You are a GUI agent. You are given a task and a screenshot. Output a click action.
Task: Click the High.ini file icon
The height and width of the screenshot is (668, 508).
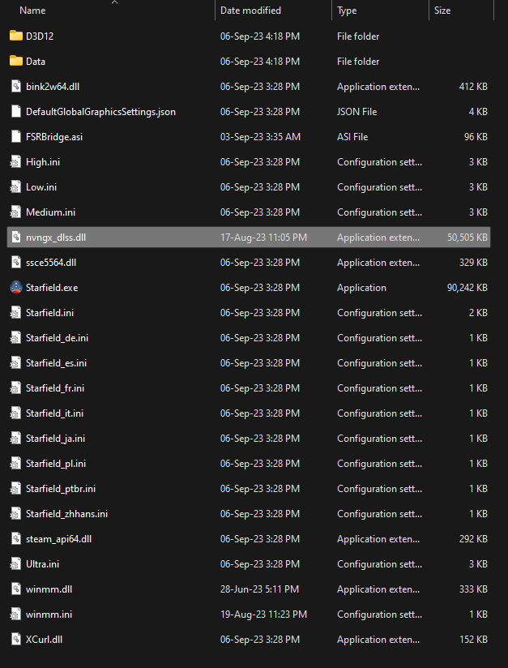pos(15,162)
